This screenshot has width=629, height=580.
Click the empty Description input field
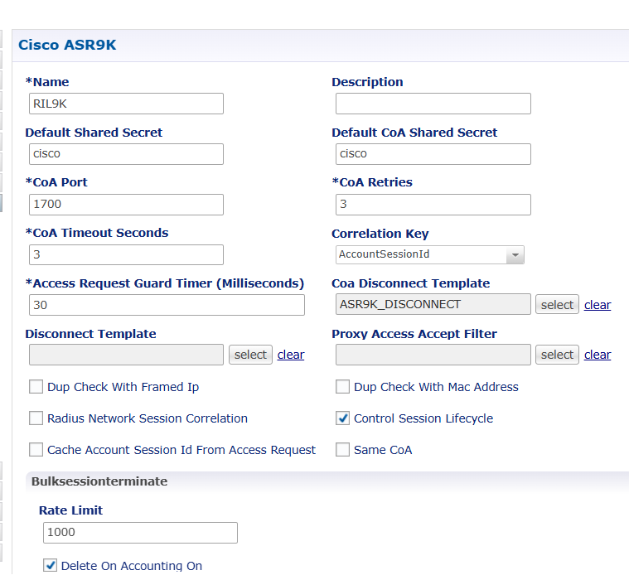(433, 104)
